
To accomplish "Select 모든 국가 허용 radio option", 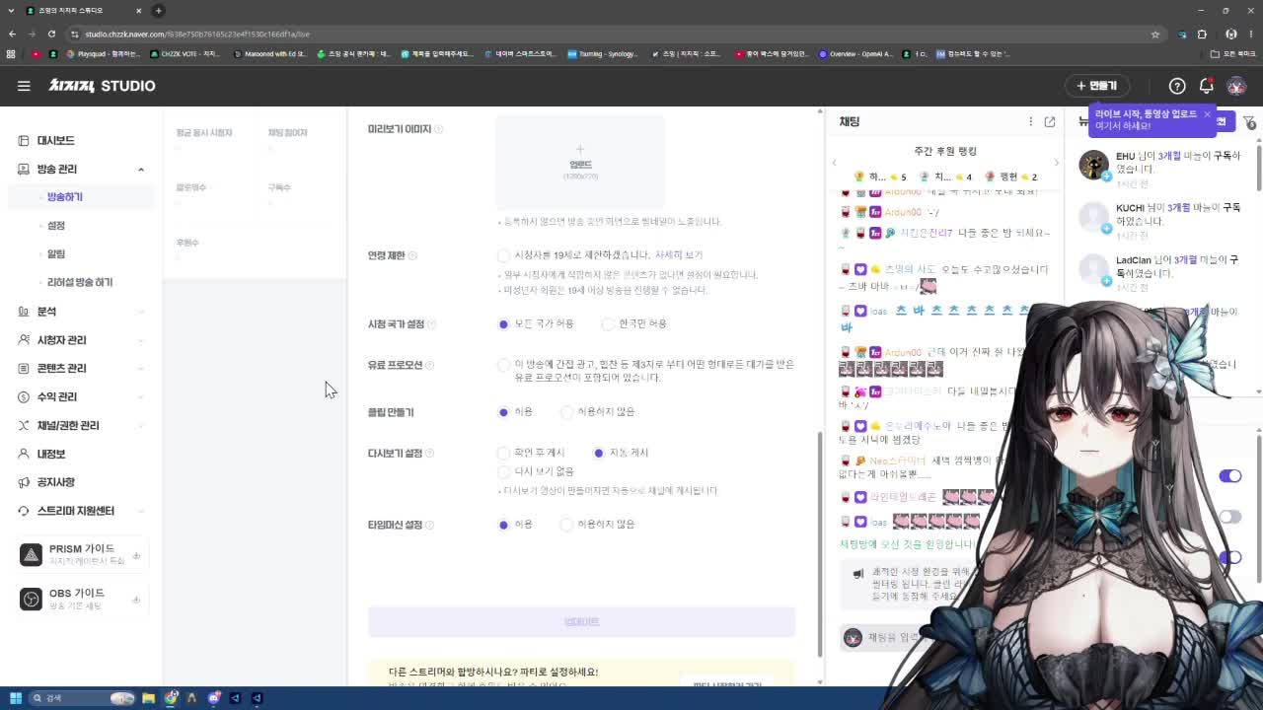I will point(503,323).
